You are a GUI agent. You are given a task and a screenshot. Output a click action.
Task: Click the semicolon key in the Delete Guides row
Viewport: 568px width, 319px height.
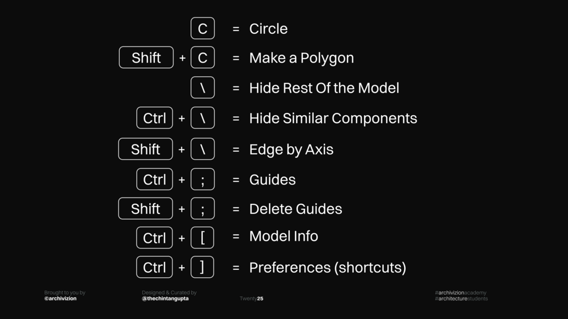click(202, 209)
